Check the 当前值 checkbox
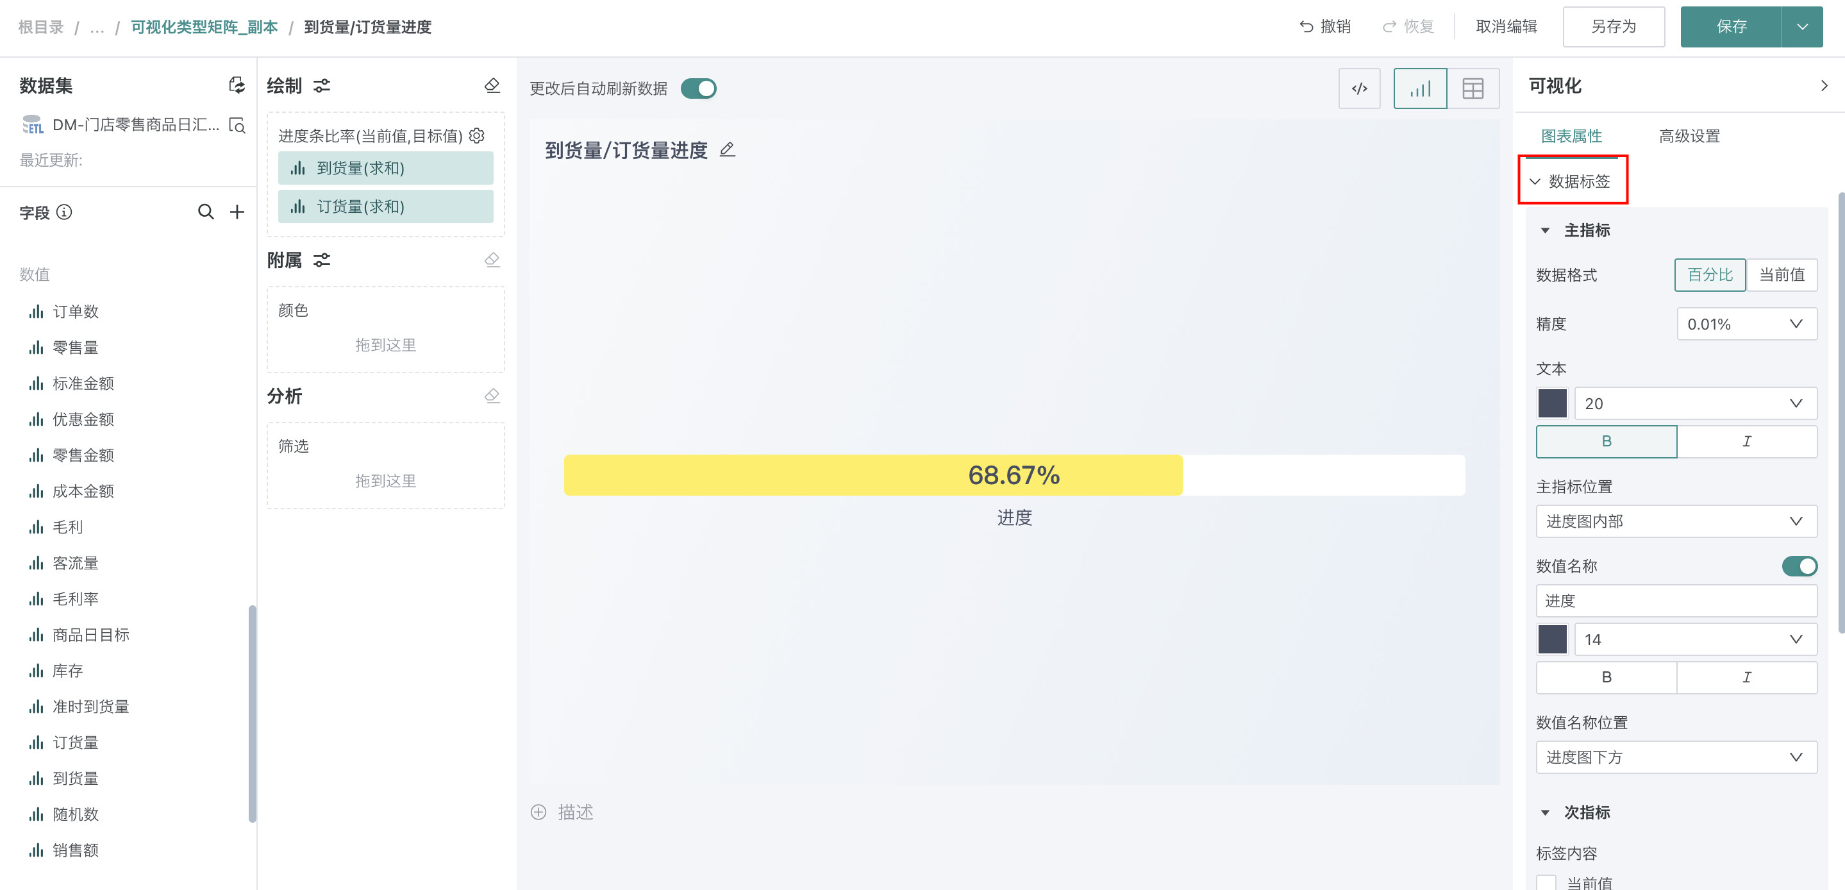The height and width of the screenshot is (890, 1845). pyautogui.click(x=1546, y=882)
